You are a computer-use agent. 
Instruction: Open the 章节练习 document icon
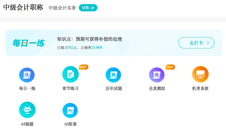click(71, 74)
